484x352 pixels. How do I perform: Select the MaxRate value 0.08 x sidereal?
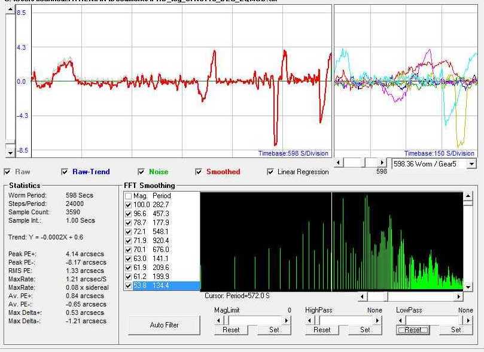click(87, 287)
